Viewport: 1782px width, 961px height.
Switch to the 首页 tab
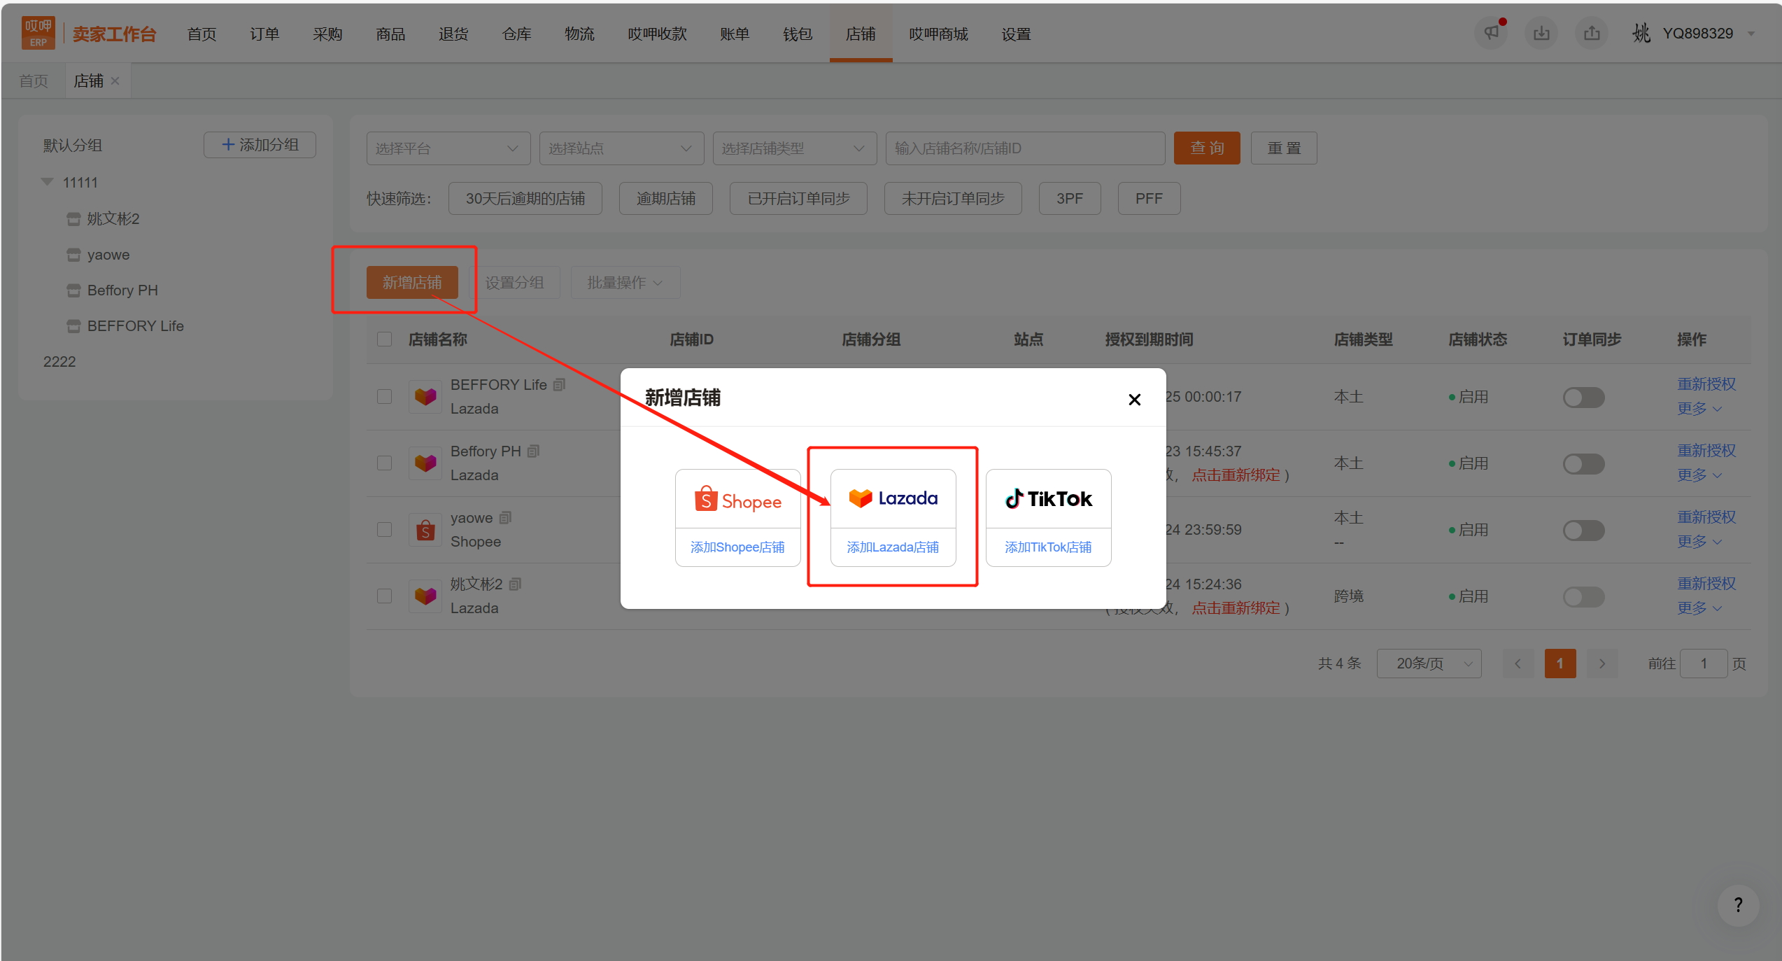pos(34,81)
